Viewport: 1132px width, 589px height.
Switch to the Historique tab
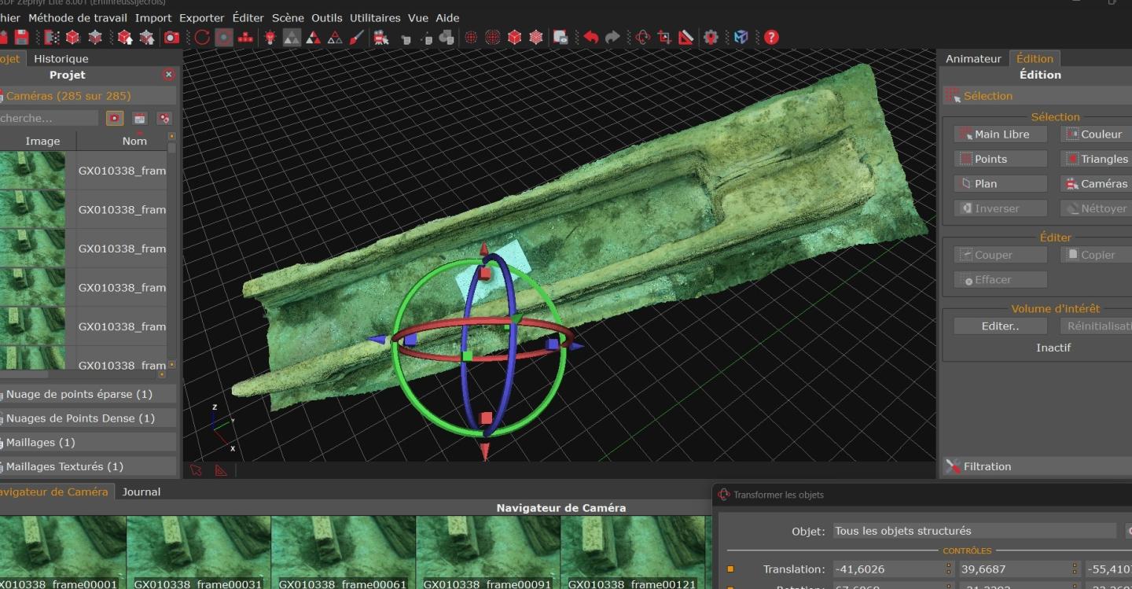click(x=61, y=59)
